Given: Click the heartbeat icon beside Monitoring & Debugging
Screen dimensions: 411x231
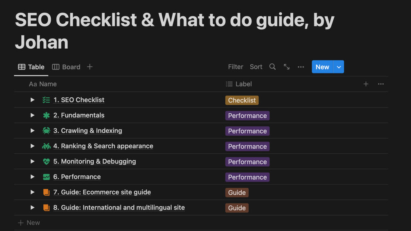Looking at the screenshot, I should point(46,161).
